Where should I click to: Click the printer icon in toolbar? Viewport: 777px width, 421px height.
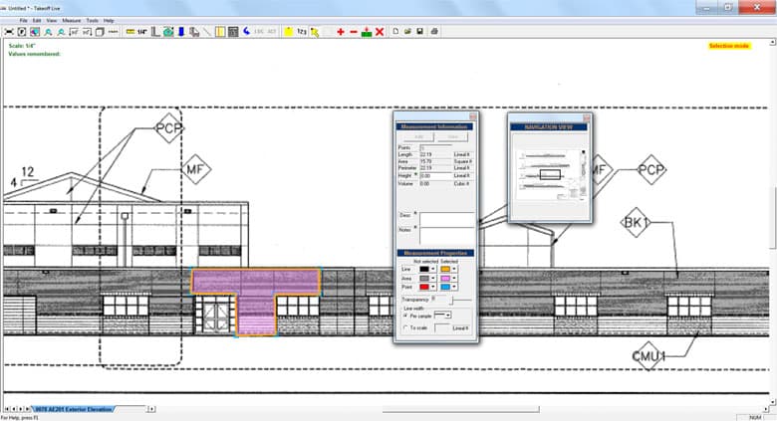[434, 32]
